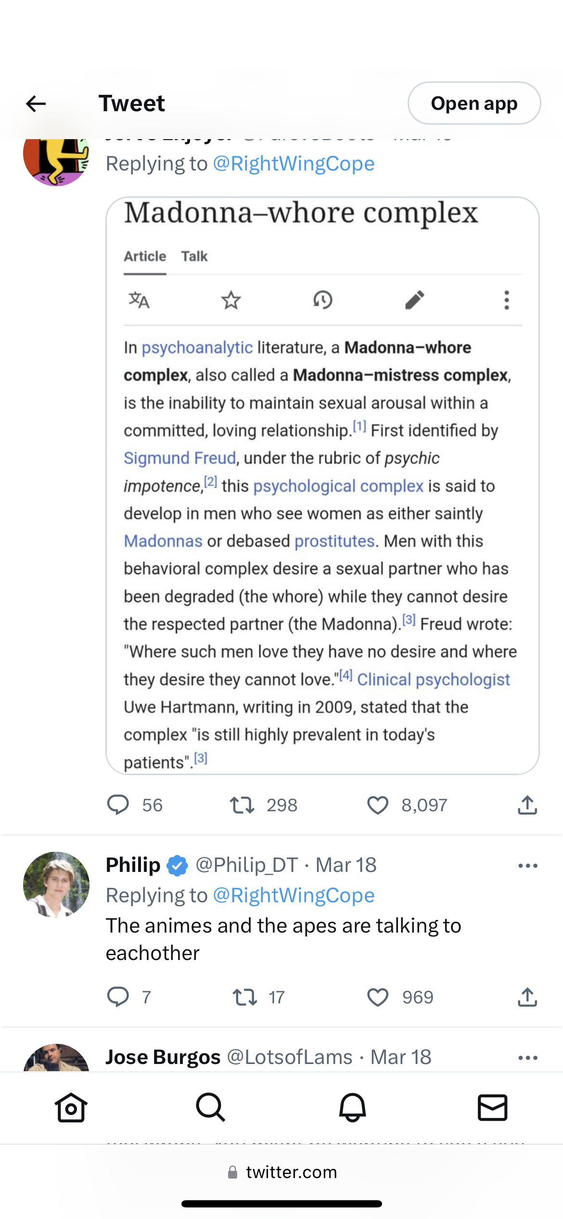The image size is (563, 1219).
Task: Expand the Wikipedia screenshot image
Action: coord(322,485)
